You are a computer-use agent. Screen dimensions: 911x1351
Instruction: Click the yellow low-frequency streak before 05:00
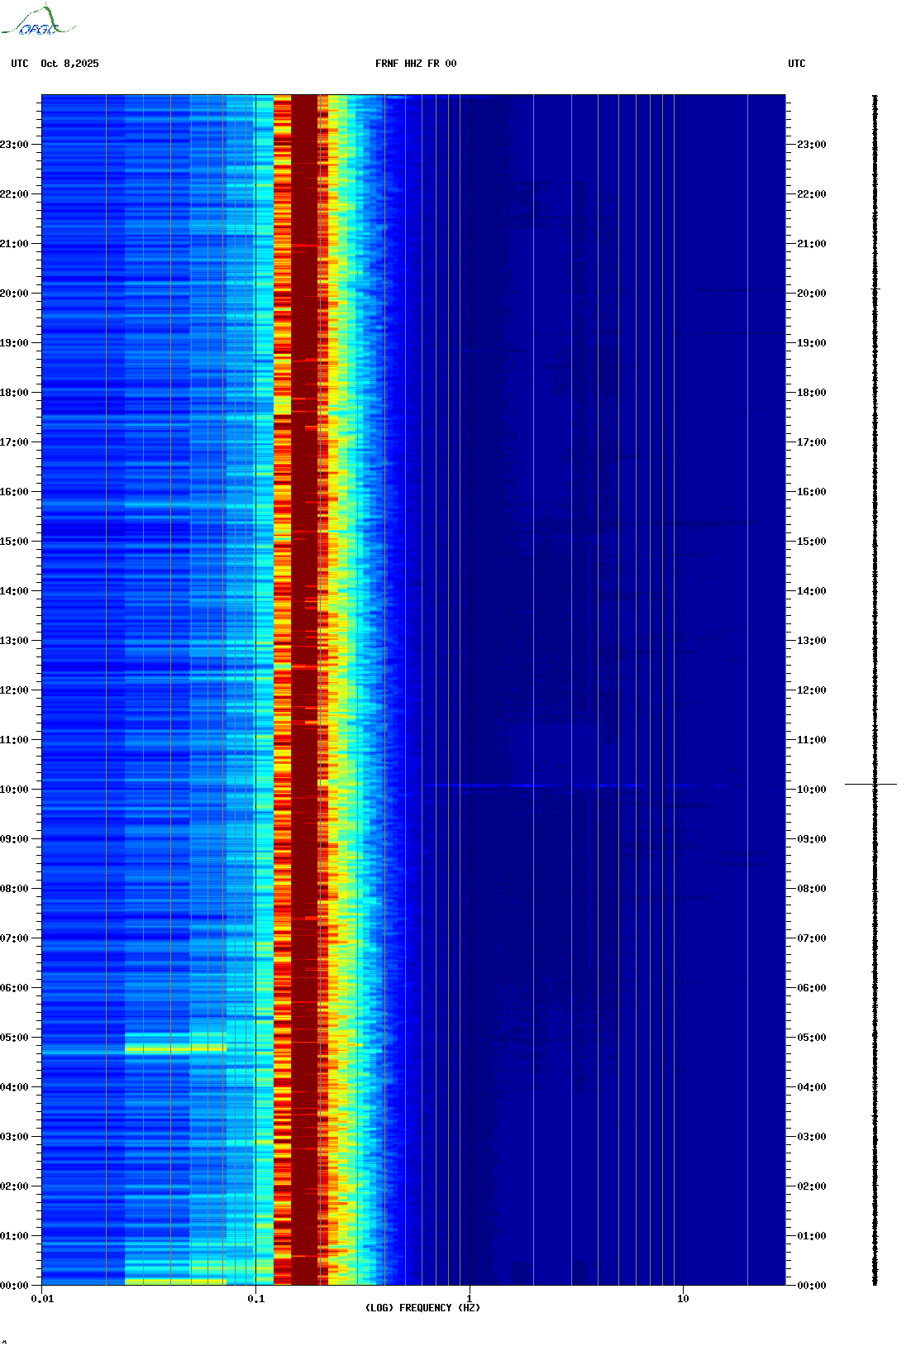(x=175, y=1048)
